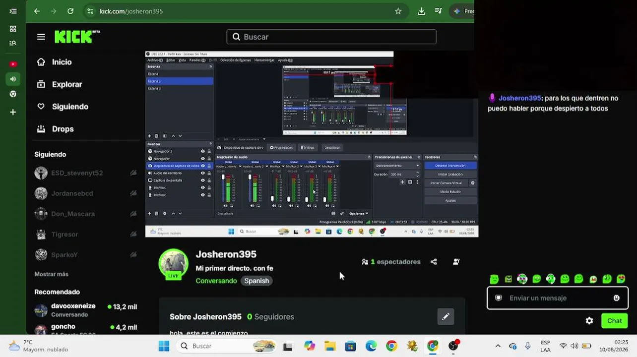Click the Josheron395 LIVE avatar
This screenshot has width=637, height=357.
(173, 264)
